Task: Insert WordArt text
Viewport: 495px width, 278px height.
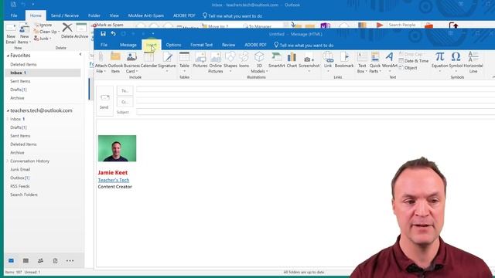Action: click(x=390, y=62)
